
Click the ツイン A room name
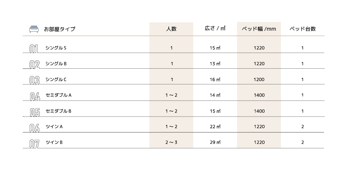pos(54,126)
